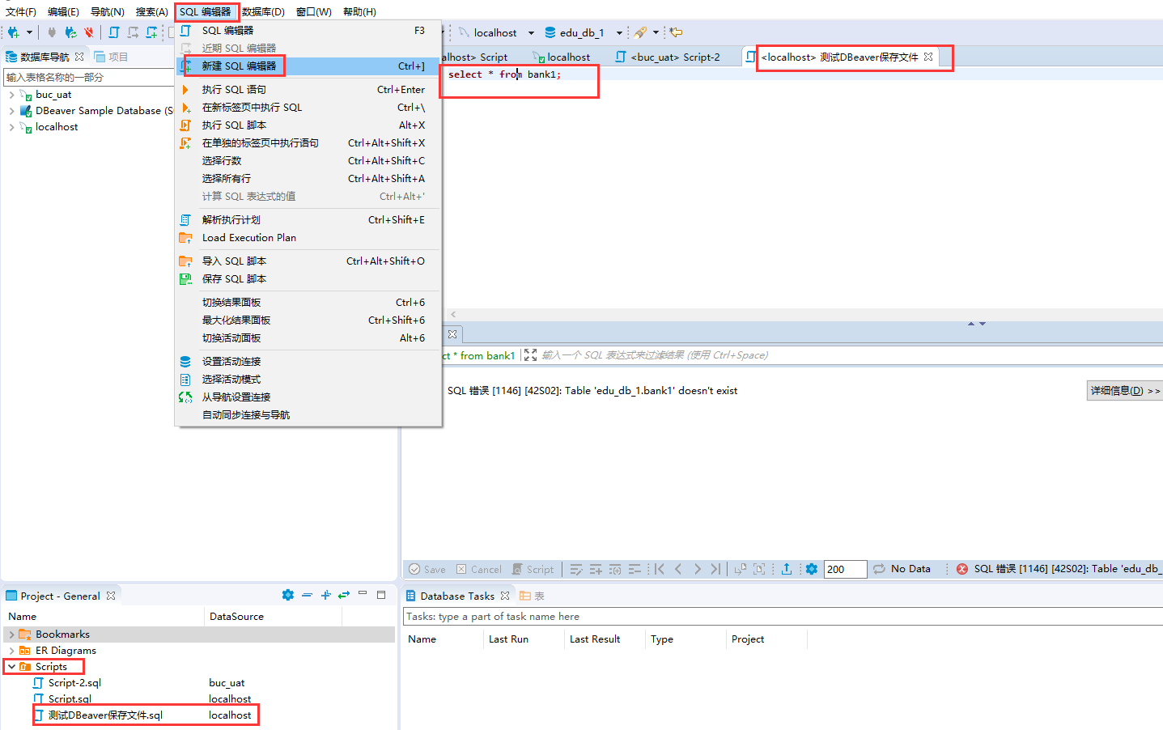Select 最大化结果面板 menu entry
The width and height of the screenshot is (1163, 730).
pyautogui.click(x=308, y=320)
